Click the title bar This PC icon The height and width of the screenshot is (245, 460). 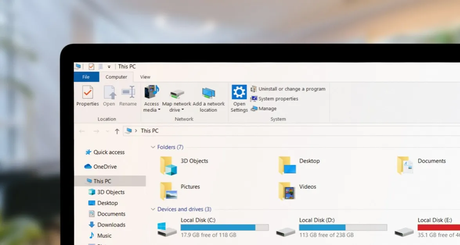coord(78,66)
